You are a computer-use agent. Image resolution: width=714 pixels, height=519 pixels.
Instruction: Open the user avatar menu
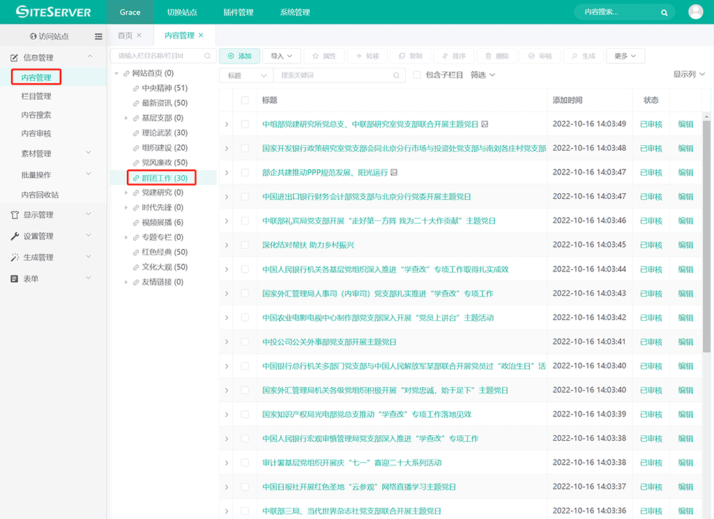click(695, 12)
